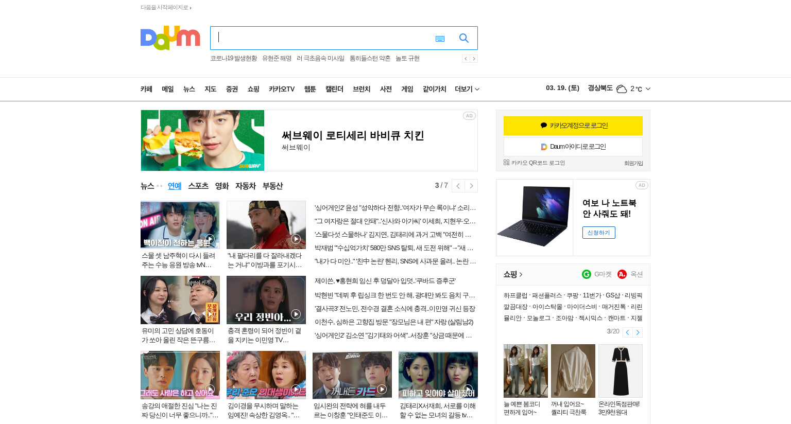The height and width of the screenshot is (424, 791).
Task: Play the 우리 정빈아 video
Action: (266, 300)
